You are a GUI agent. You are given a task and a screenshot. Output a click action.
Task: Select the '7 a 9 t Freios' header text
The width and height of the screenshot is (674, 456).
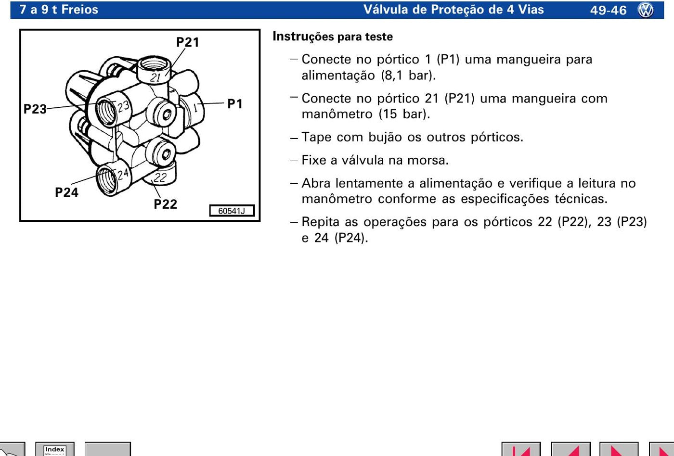click(x=59, y=10)
